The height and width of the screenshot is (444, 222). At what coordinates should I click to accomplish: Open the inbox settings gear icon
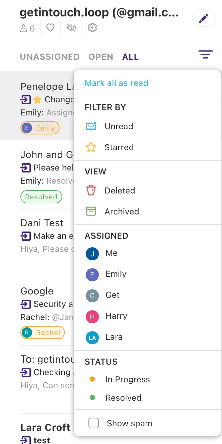pyautogui.click(x=92, y=28)
